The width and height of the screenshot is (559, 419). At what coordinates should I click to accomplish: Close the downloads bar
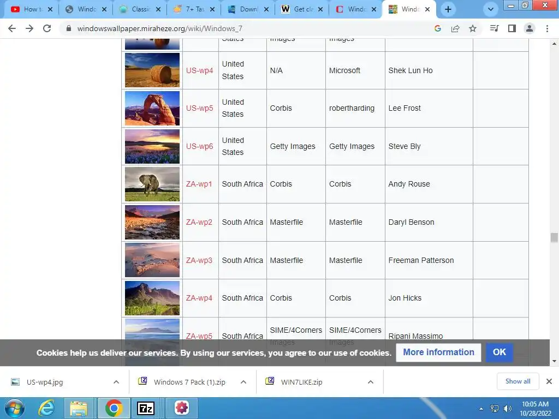[x=549, y=381]
